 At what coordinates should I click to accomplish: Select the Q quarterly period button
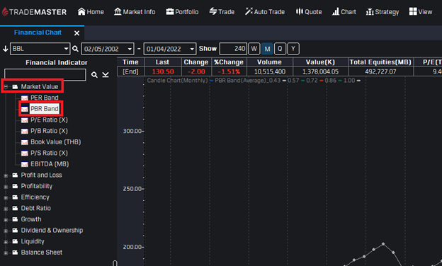tap(280, 49)
